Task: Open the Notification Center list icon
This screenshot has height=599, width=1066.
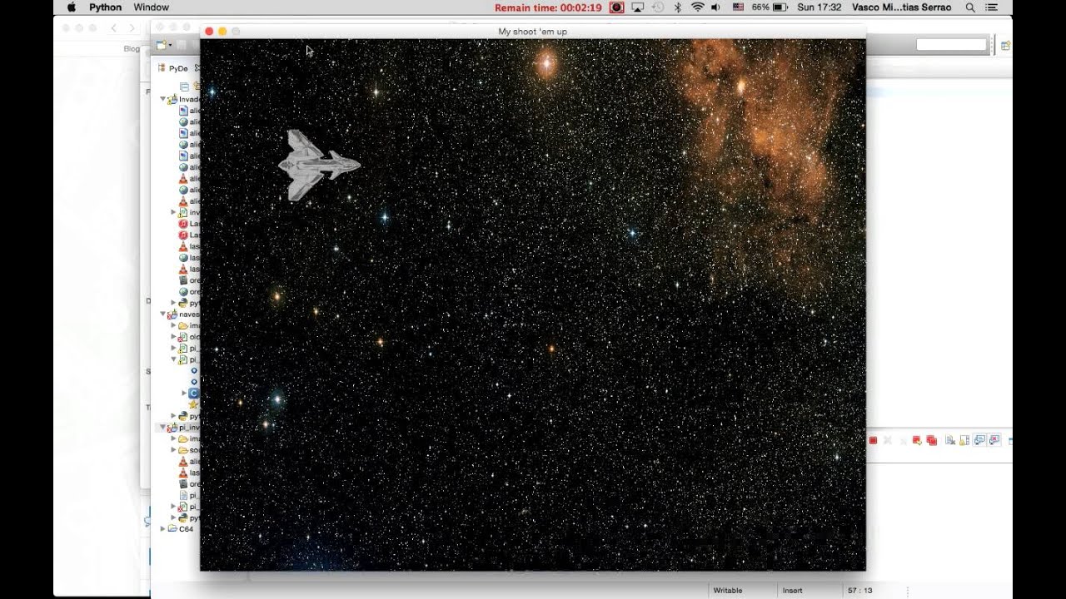Action: coord(990,7)
